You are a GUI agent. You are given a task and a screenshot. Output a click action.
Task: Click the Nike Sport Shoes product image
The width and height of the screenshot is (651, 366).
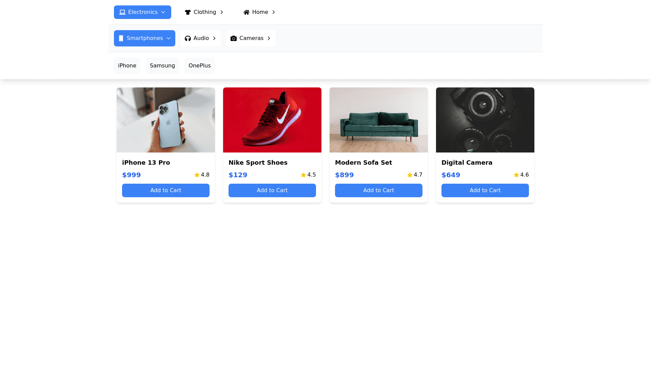coord(272,120)
